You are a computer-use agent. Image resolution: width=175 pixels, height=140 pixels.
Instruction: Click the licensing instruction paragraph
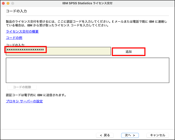point(86,23)
